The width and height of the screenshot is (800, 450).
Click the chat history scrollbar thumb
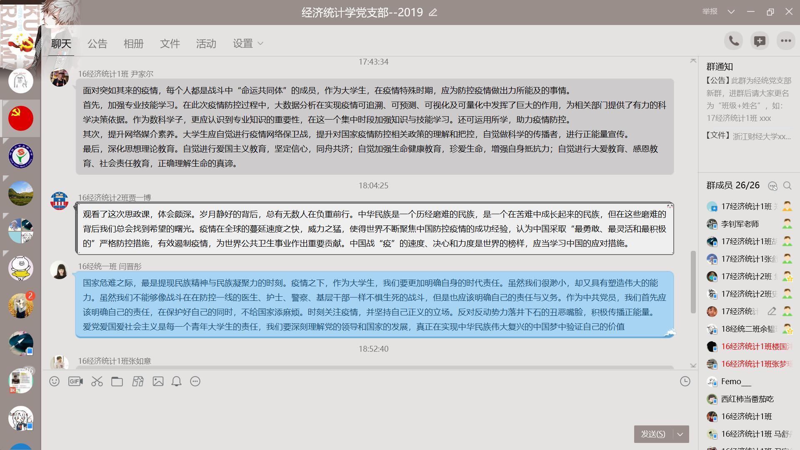693,281
